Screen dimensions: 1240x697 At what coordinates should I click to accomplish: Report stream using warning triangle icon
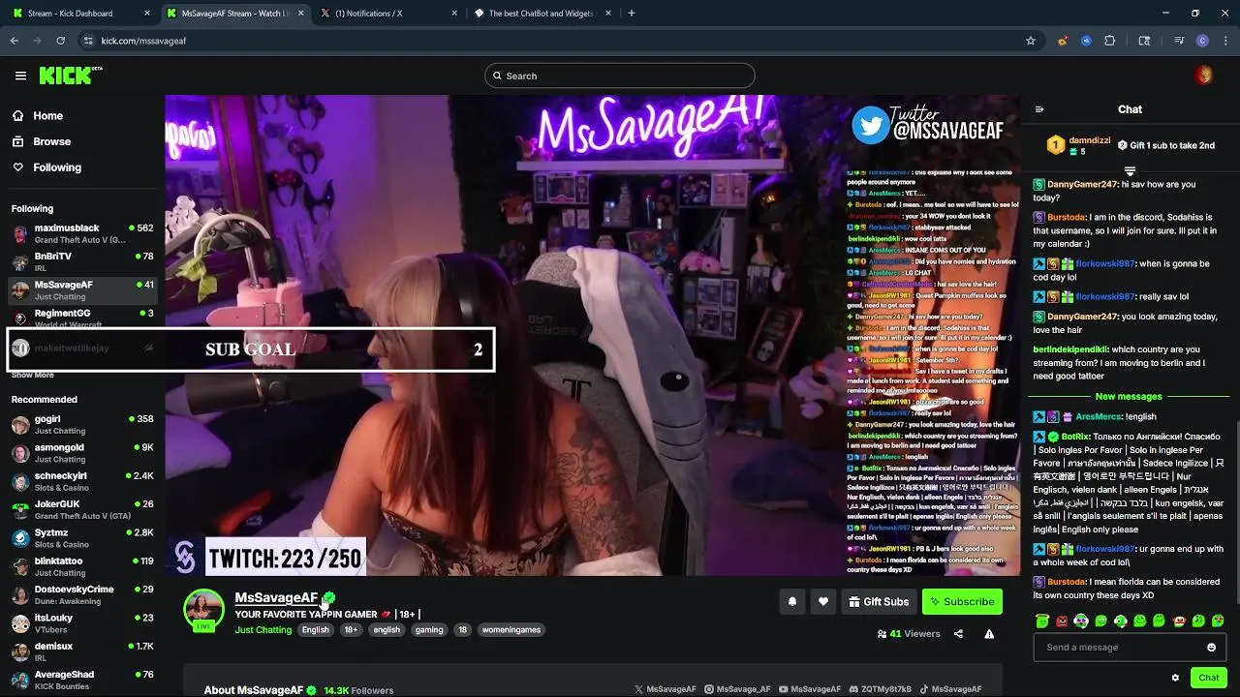[989, 634]
